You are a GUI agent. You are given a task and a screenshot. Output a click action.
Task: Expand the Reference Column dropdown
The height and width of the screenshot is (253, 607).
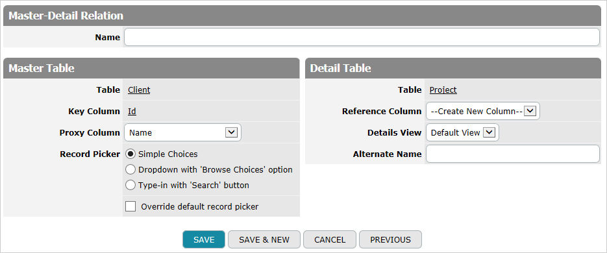click(483, 111)
